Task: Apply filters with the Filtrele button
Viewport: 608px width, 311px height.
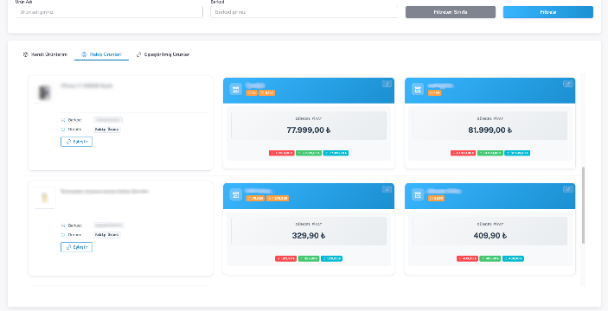Action: point(548,12)
